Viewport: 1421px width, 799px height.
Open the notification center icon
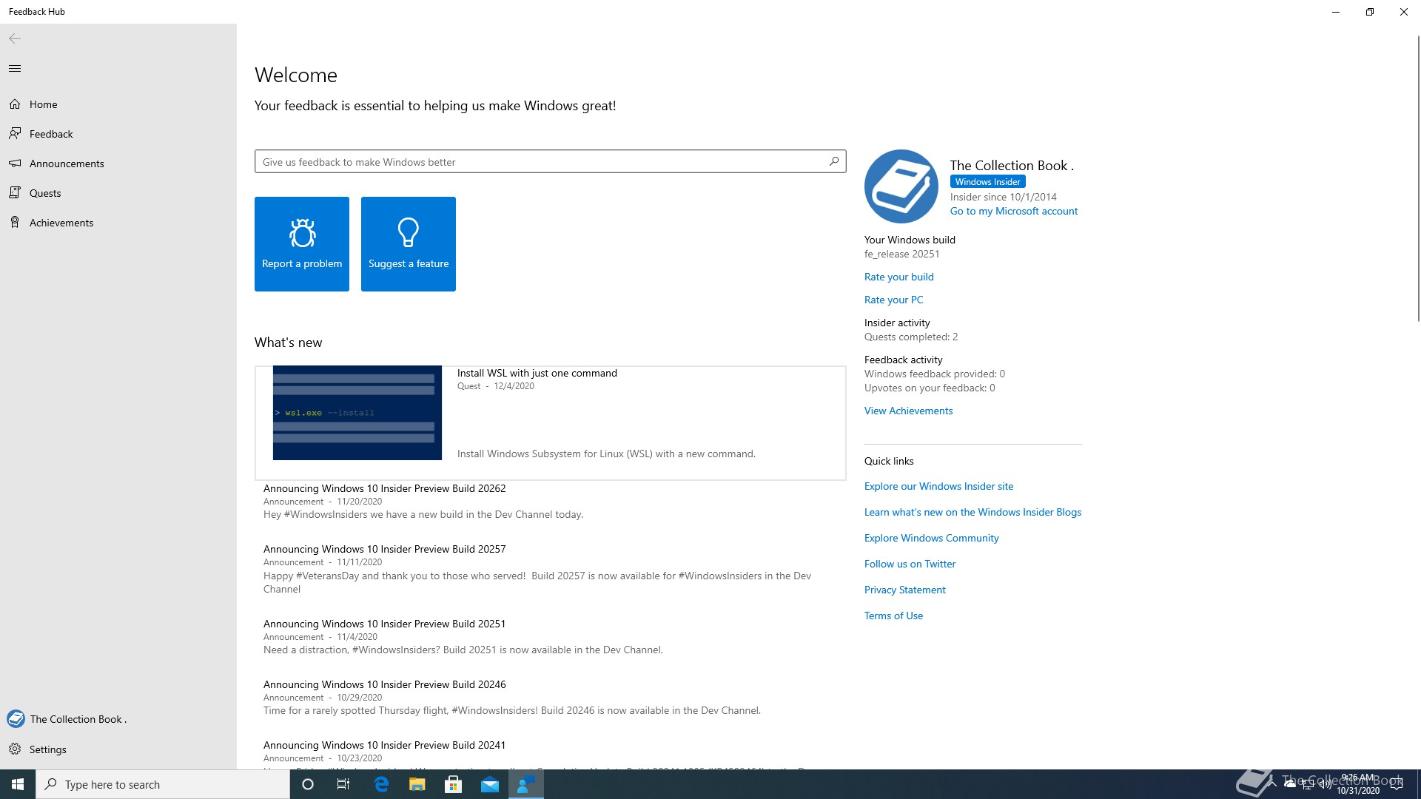click(x=1397, y=784)
